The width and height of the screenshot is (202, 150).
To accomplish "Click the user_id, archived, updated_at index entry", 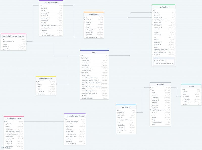I will 164,64.
